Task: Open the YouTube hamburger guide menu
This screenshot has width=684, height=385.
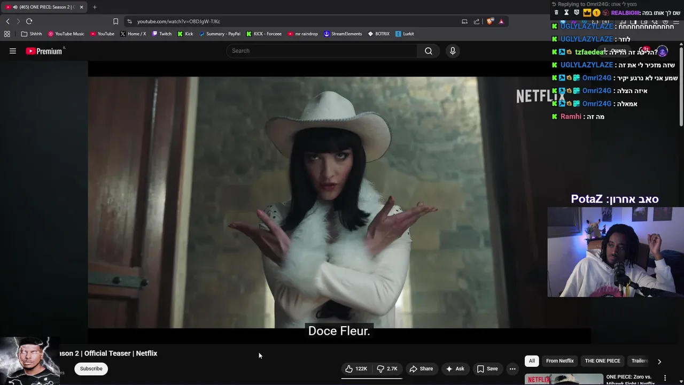Action: tap(13, 51)
